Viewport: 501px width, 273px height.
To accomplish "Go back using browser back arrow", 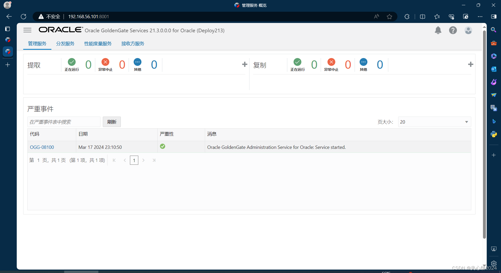I will coord(9,17).
